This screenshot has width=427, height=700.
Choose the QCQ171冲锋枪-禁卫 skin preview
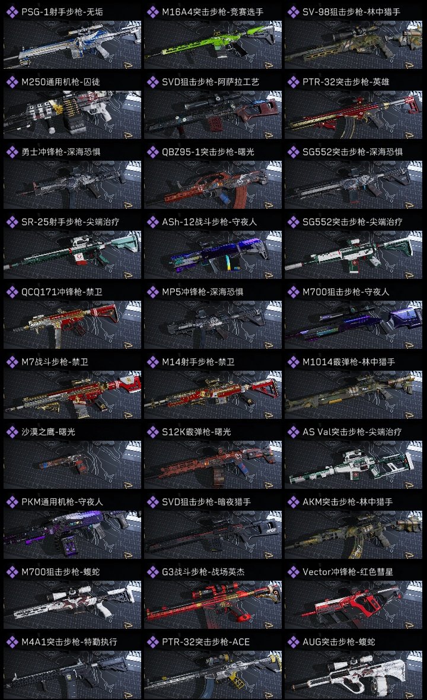tap(72, 325)
